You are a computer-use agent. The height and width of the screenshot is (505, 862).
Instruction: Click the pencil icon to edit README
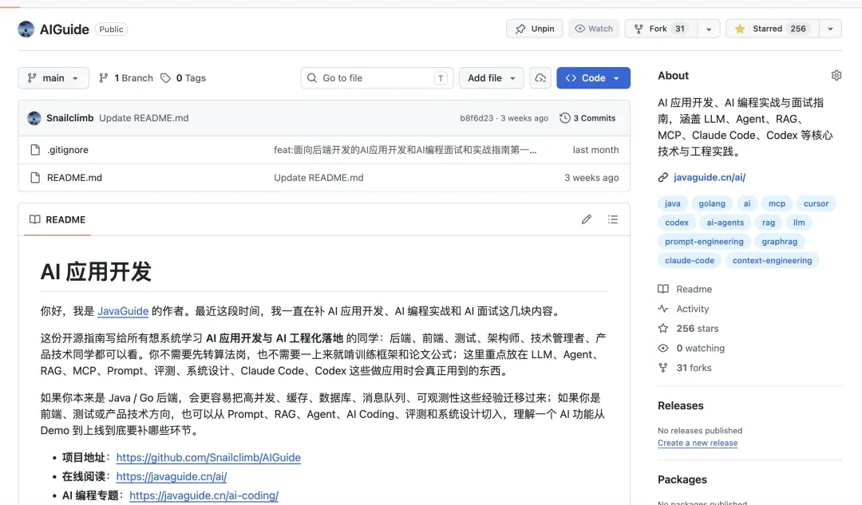pyautogui.click(x=587, y=219)
